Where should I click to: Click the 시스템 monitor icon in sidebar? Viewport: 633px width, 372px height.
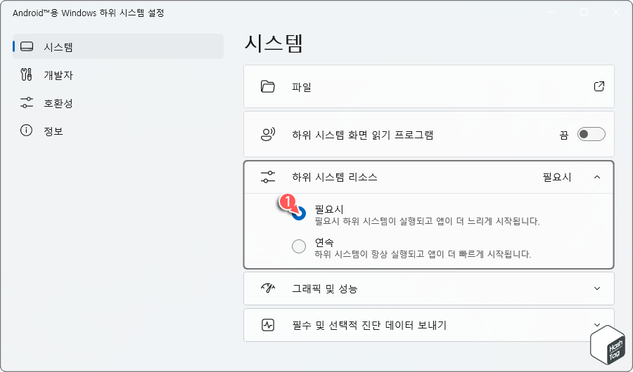27,47
